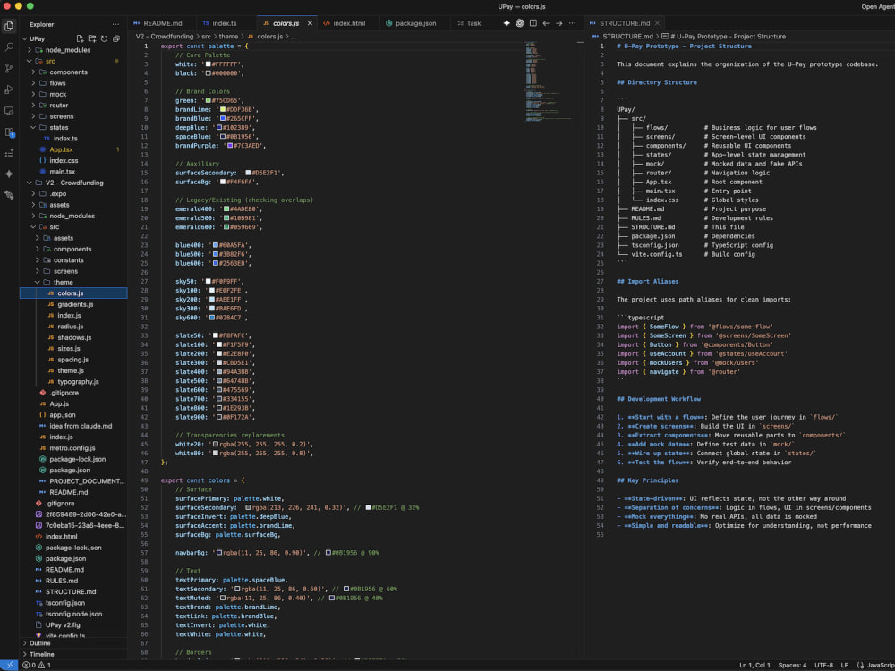Open the Search view in activity bar

click(x=9, y=47)
